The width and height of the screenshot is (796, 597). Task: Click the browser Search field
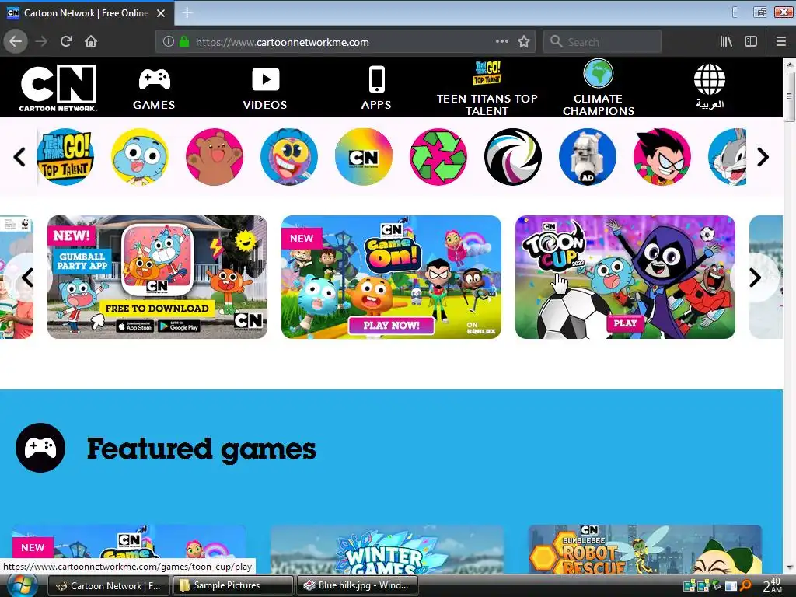pos(602,42)
